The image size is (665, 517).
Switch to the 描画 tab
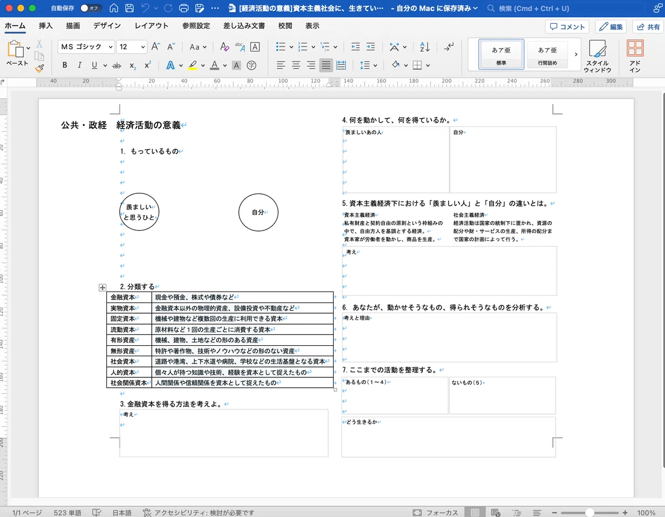tap(73, 26)
